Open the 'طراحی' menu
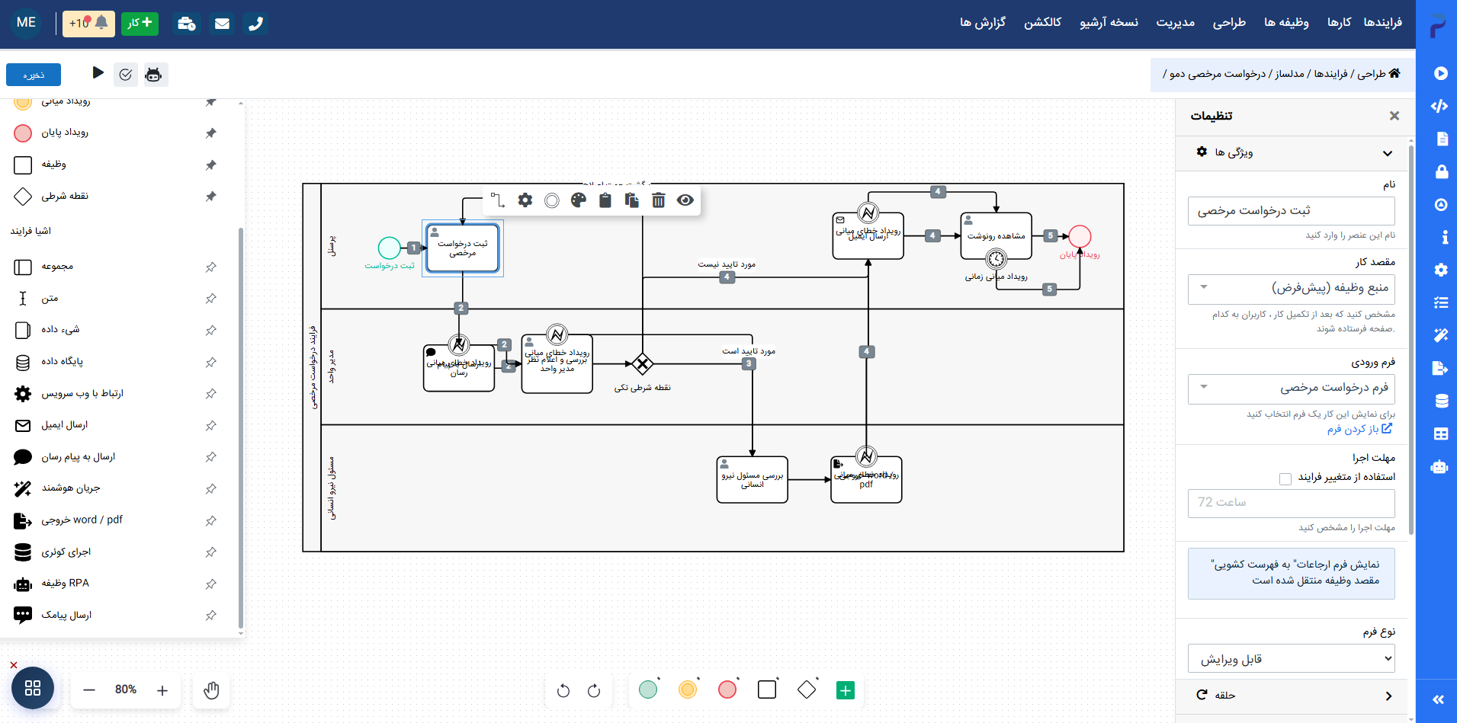Screen dimensions: 1457x723 [1229, 23]
